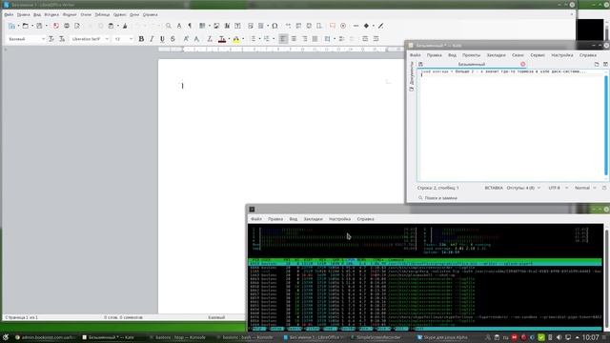
Task: Export directly as PDF in Writer
Action: (x=56, y=26)
